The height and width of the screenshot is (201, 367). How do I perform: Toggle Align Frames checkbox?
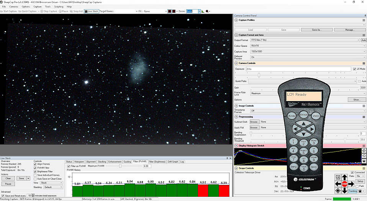[35, 164]
